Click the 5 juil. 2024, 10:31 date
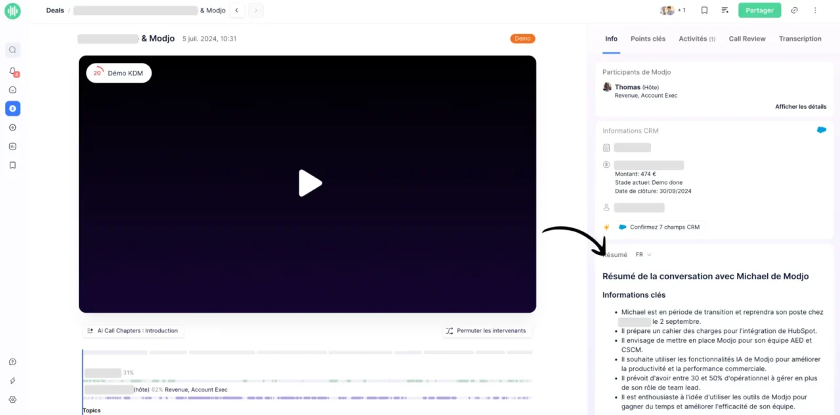 [209, 39]
